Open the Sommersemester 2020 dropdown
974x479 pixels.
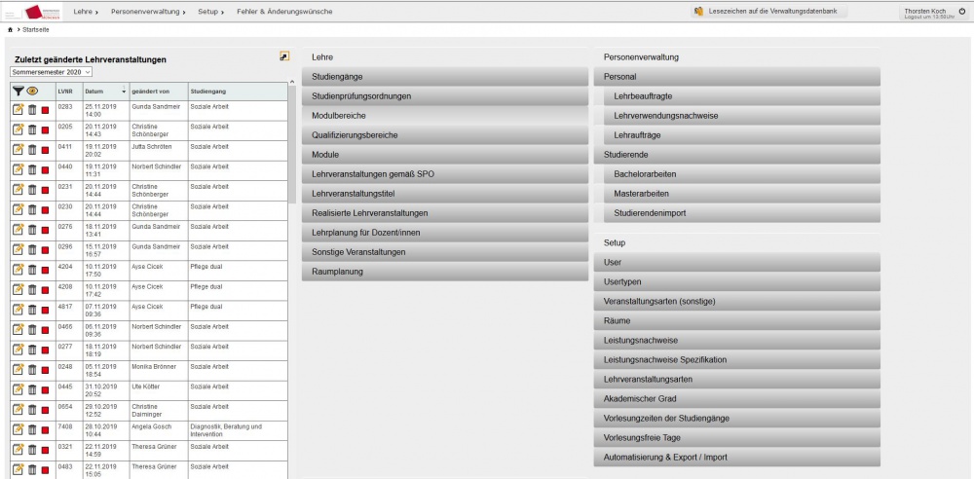point(51,72)
